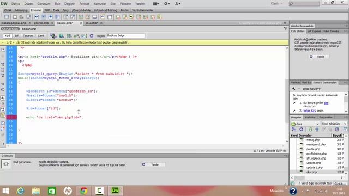Screen dimensions: 349x196
Task: Insert a Radio Button form element
Action: (51, 17)
